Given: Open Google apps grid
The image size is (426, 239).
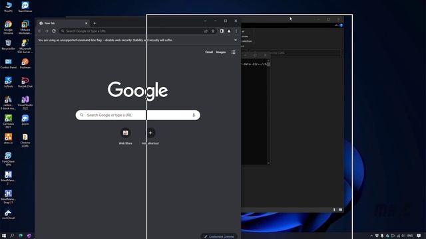Looking at the screenshot, I should [234, 52].
